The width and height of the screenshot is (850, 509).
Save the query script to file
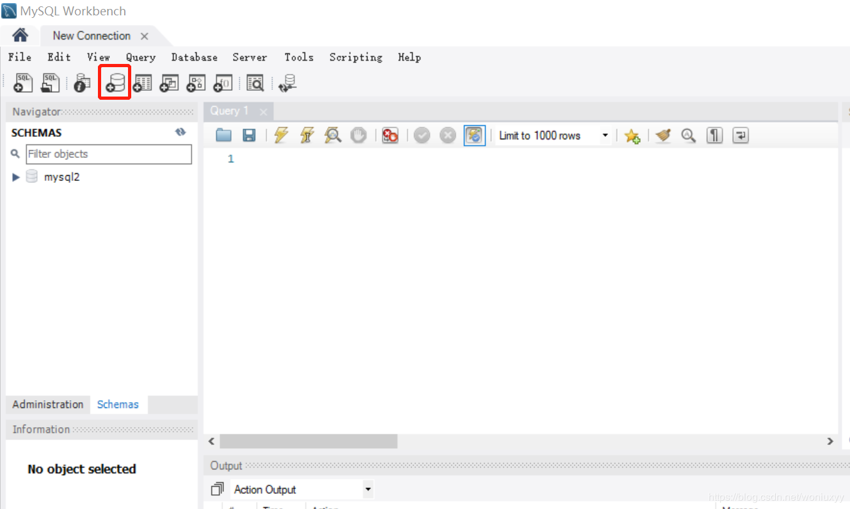(x=249, y=135)
